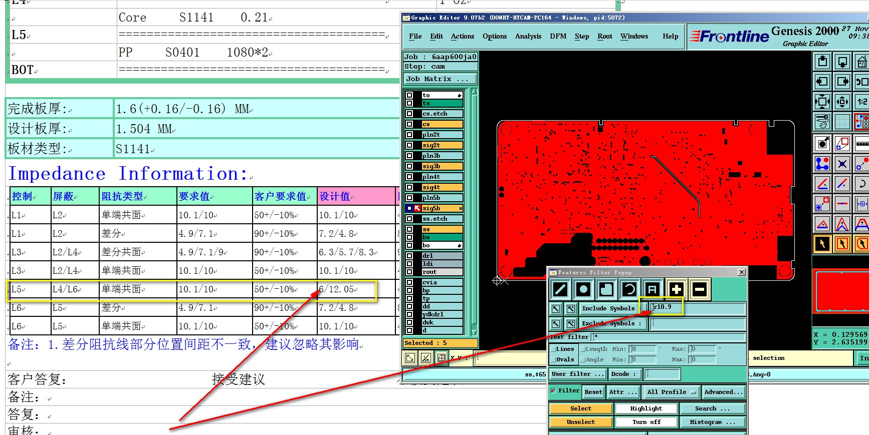Toggle the Angle checkbox

(x=583, y=359)
